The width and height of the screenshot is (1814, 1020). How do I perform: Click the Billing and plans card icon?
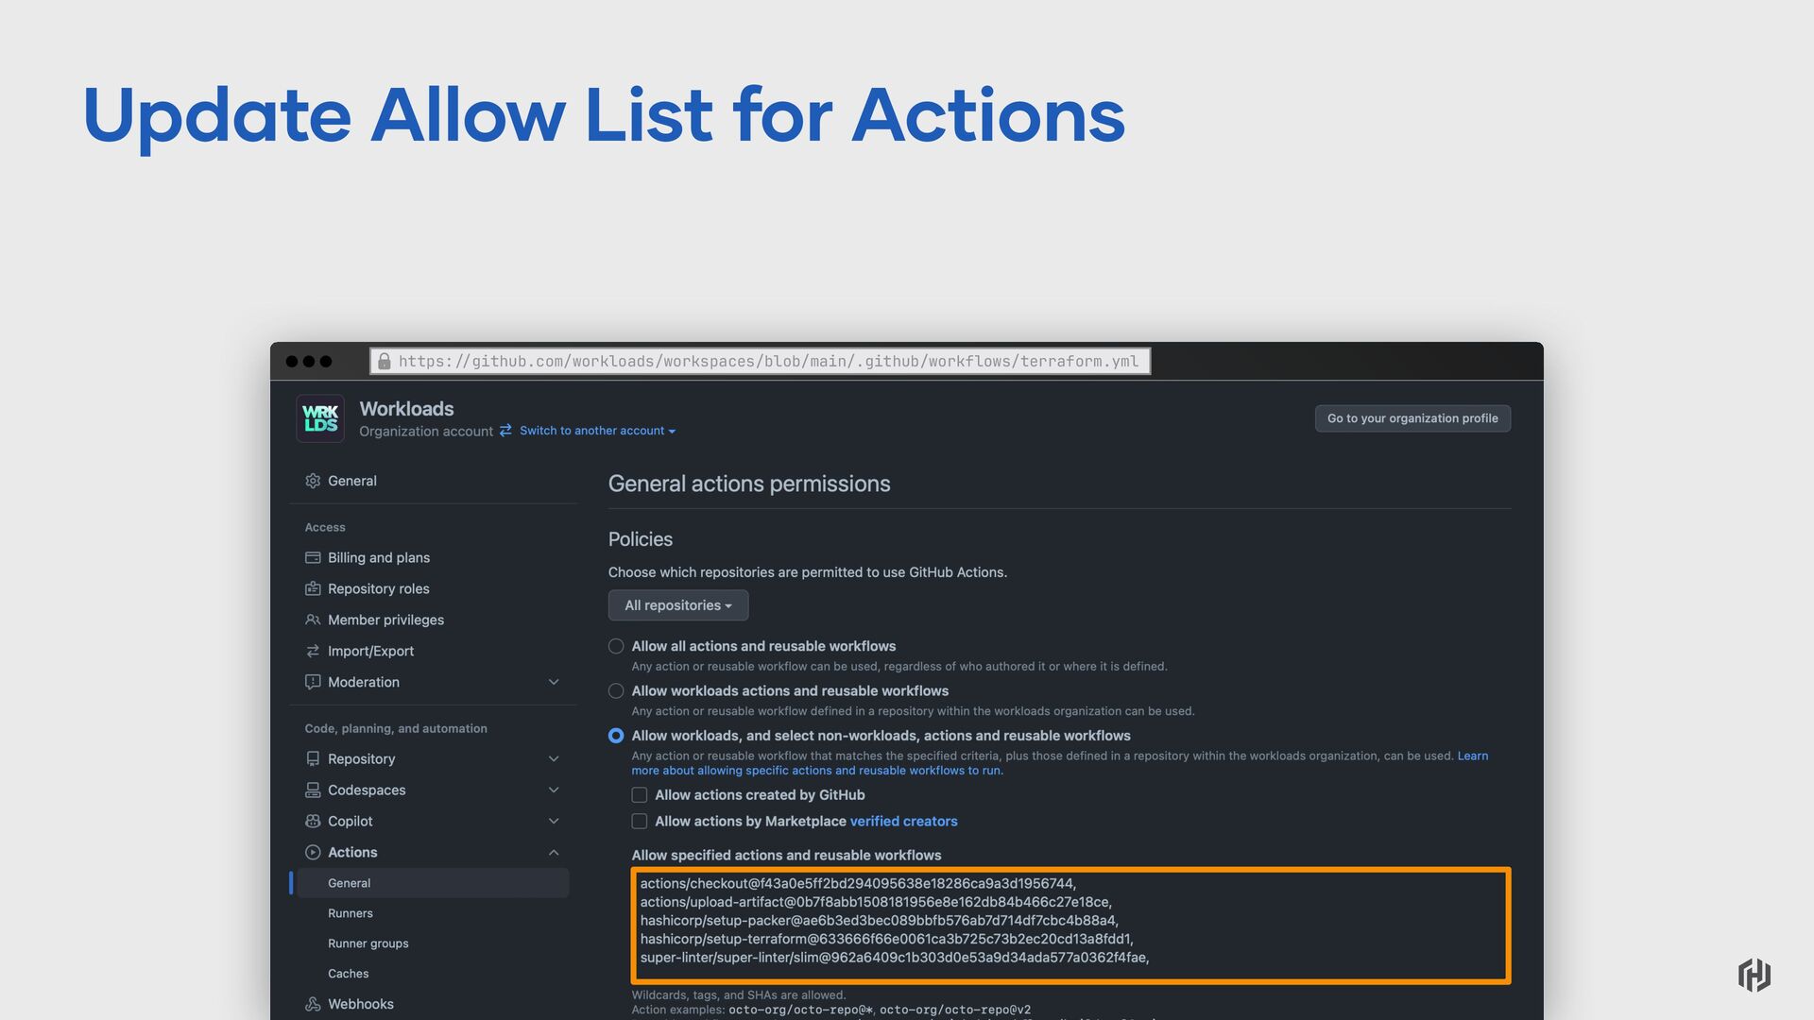313,558
